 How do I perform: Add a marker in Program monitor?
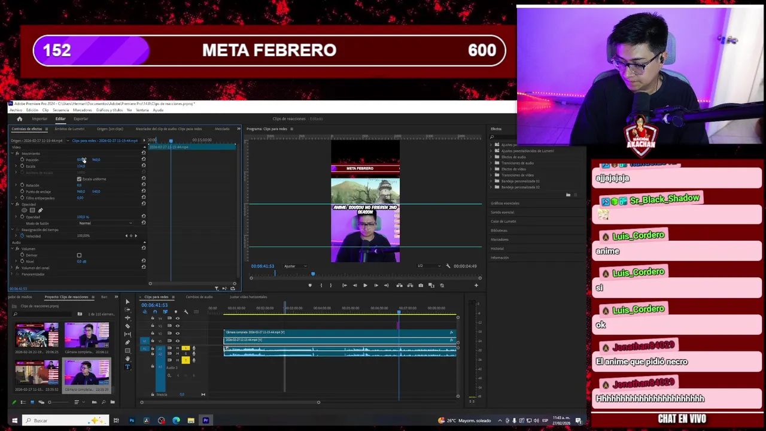(310, 285)
